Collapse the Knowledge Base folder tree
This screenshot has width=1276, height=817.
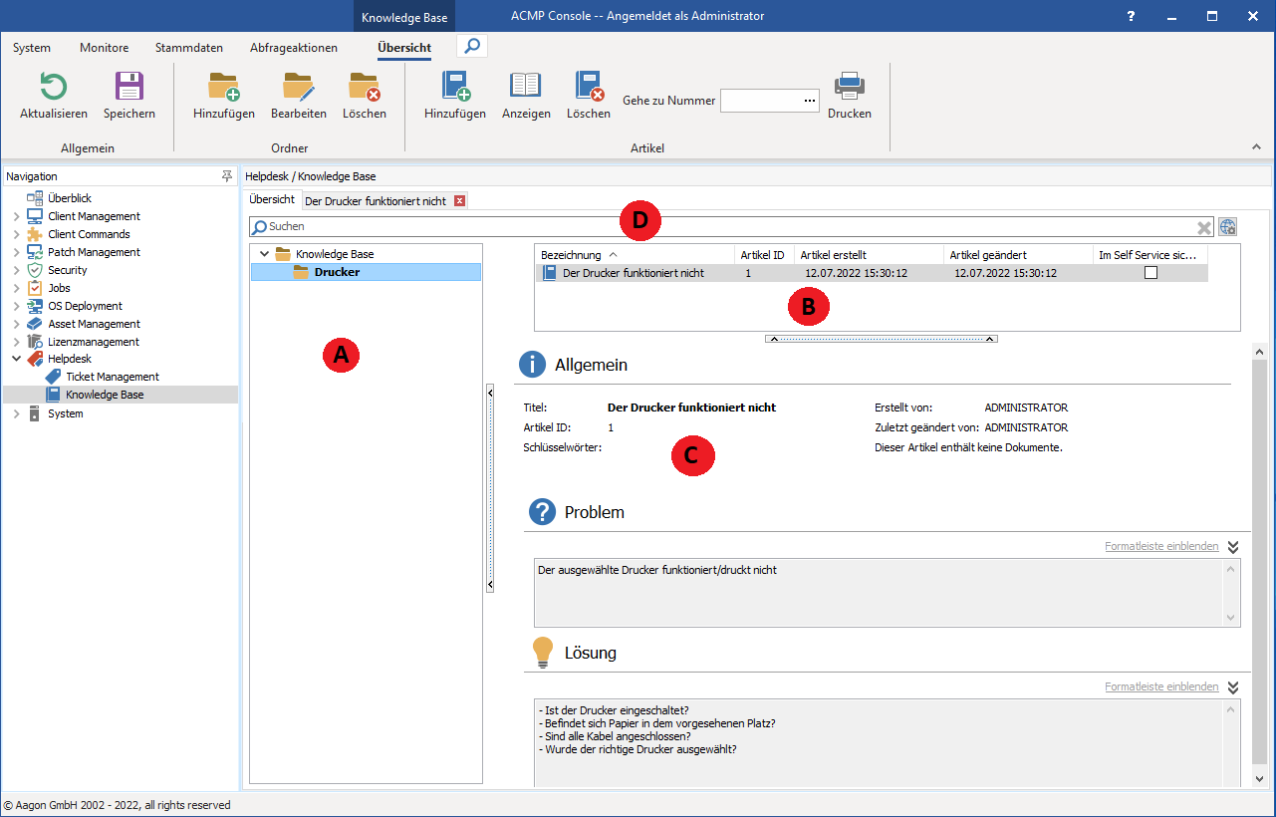[264, 254]
